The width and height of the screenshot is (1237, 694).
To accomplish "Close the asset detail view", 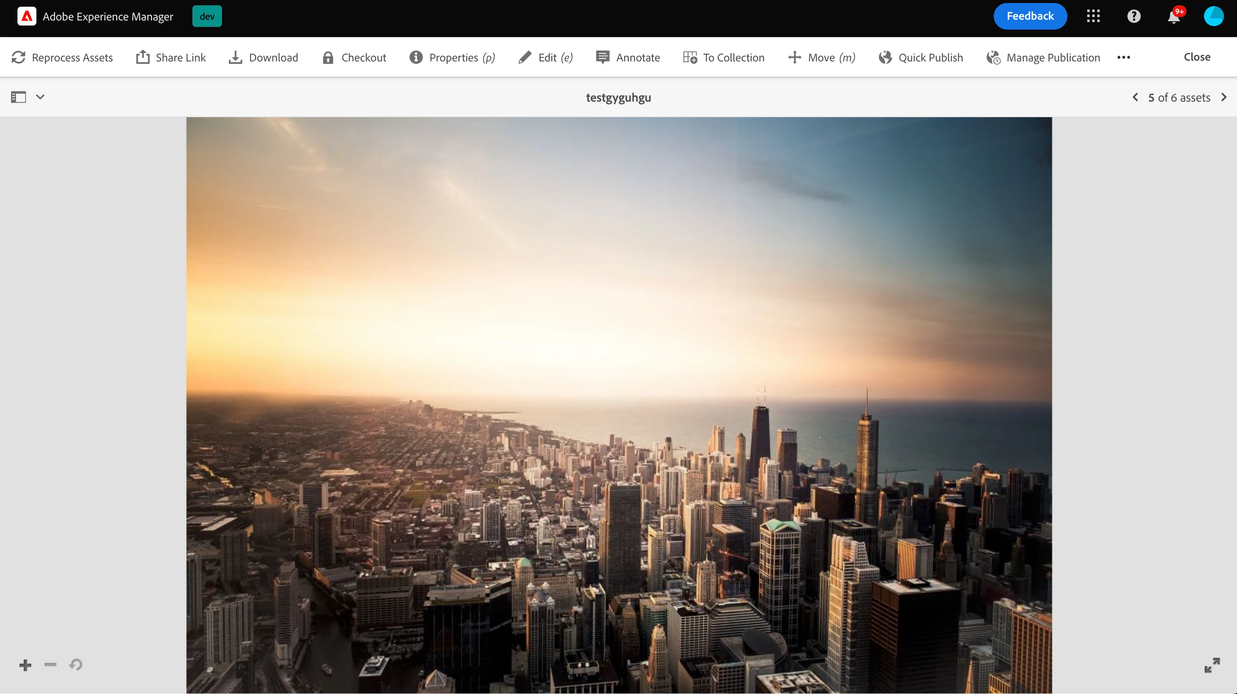I will [1197, 57].
